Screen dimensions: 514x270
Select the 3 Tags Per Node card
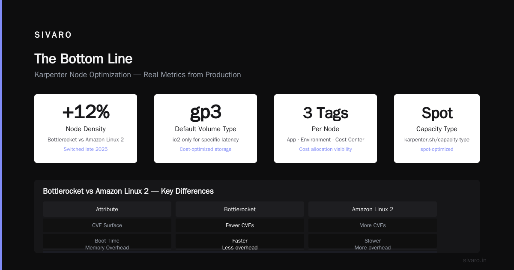click(326, 129)
